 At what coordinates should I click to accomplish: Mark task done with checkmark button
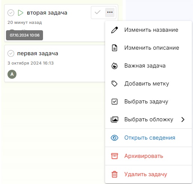pyautogui.click(x=98, y=12)
